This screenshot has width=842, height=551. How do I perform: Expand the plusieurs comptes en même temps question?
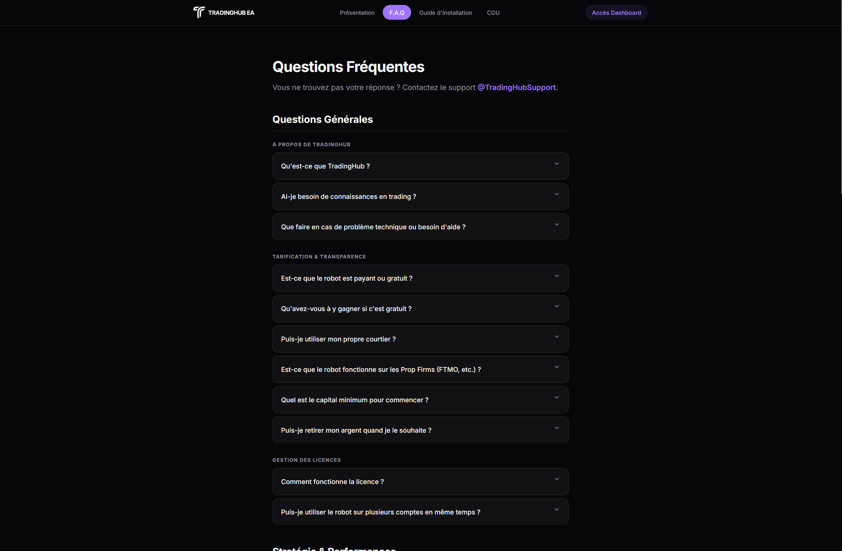pos(420,512)
